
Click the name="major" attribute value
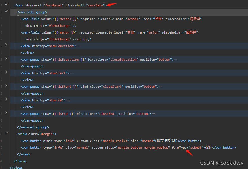click(x=153, y=32)
